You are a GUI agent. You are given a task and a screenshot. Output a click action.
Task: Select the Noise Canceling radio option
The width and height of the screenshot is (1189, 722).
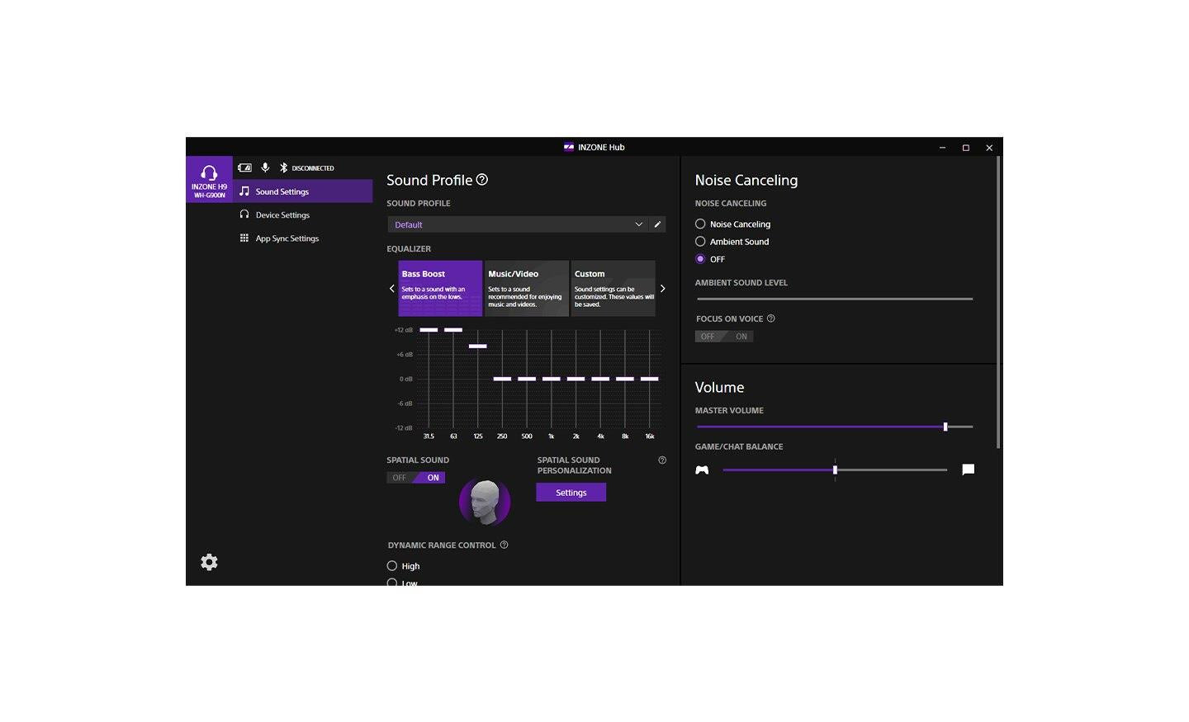[700, 224]
